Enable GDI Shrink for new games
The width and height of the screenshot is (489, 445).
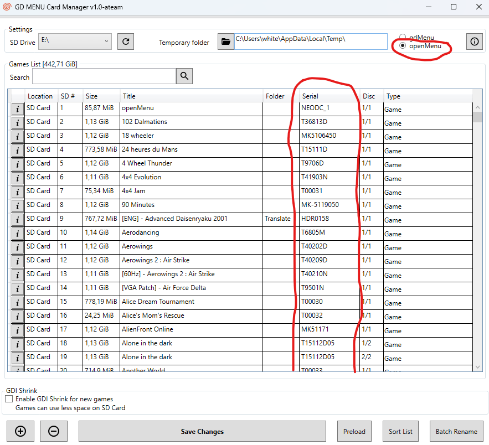9,399
